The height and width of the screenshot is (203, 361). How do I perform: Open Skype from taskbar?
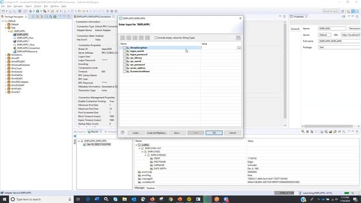pyautogui.click(x=115, y=199)
